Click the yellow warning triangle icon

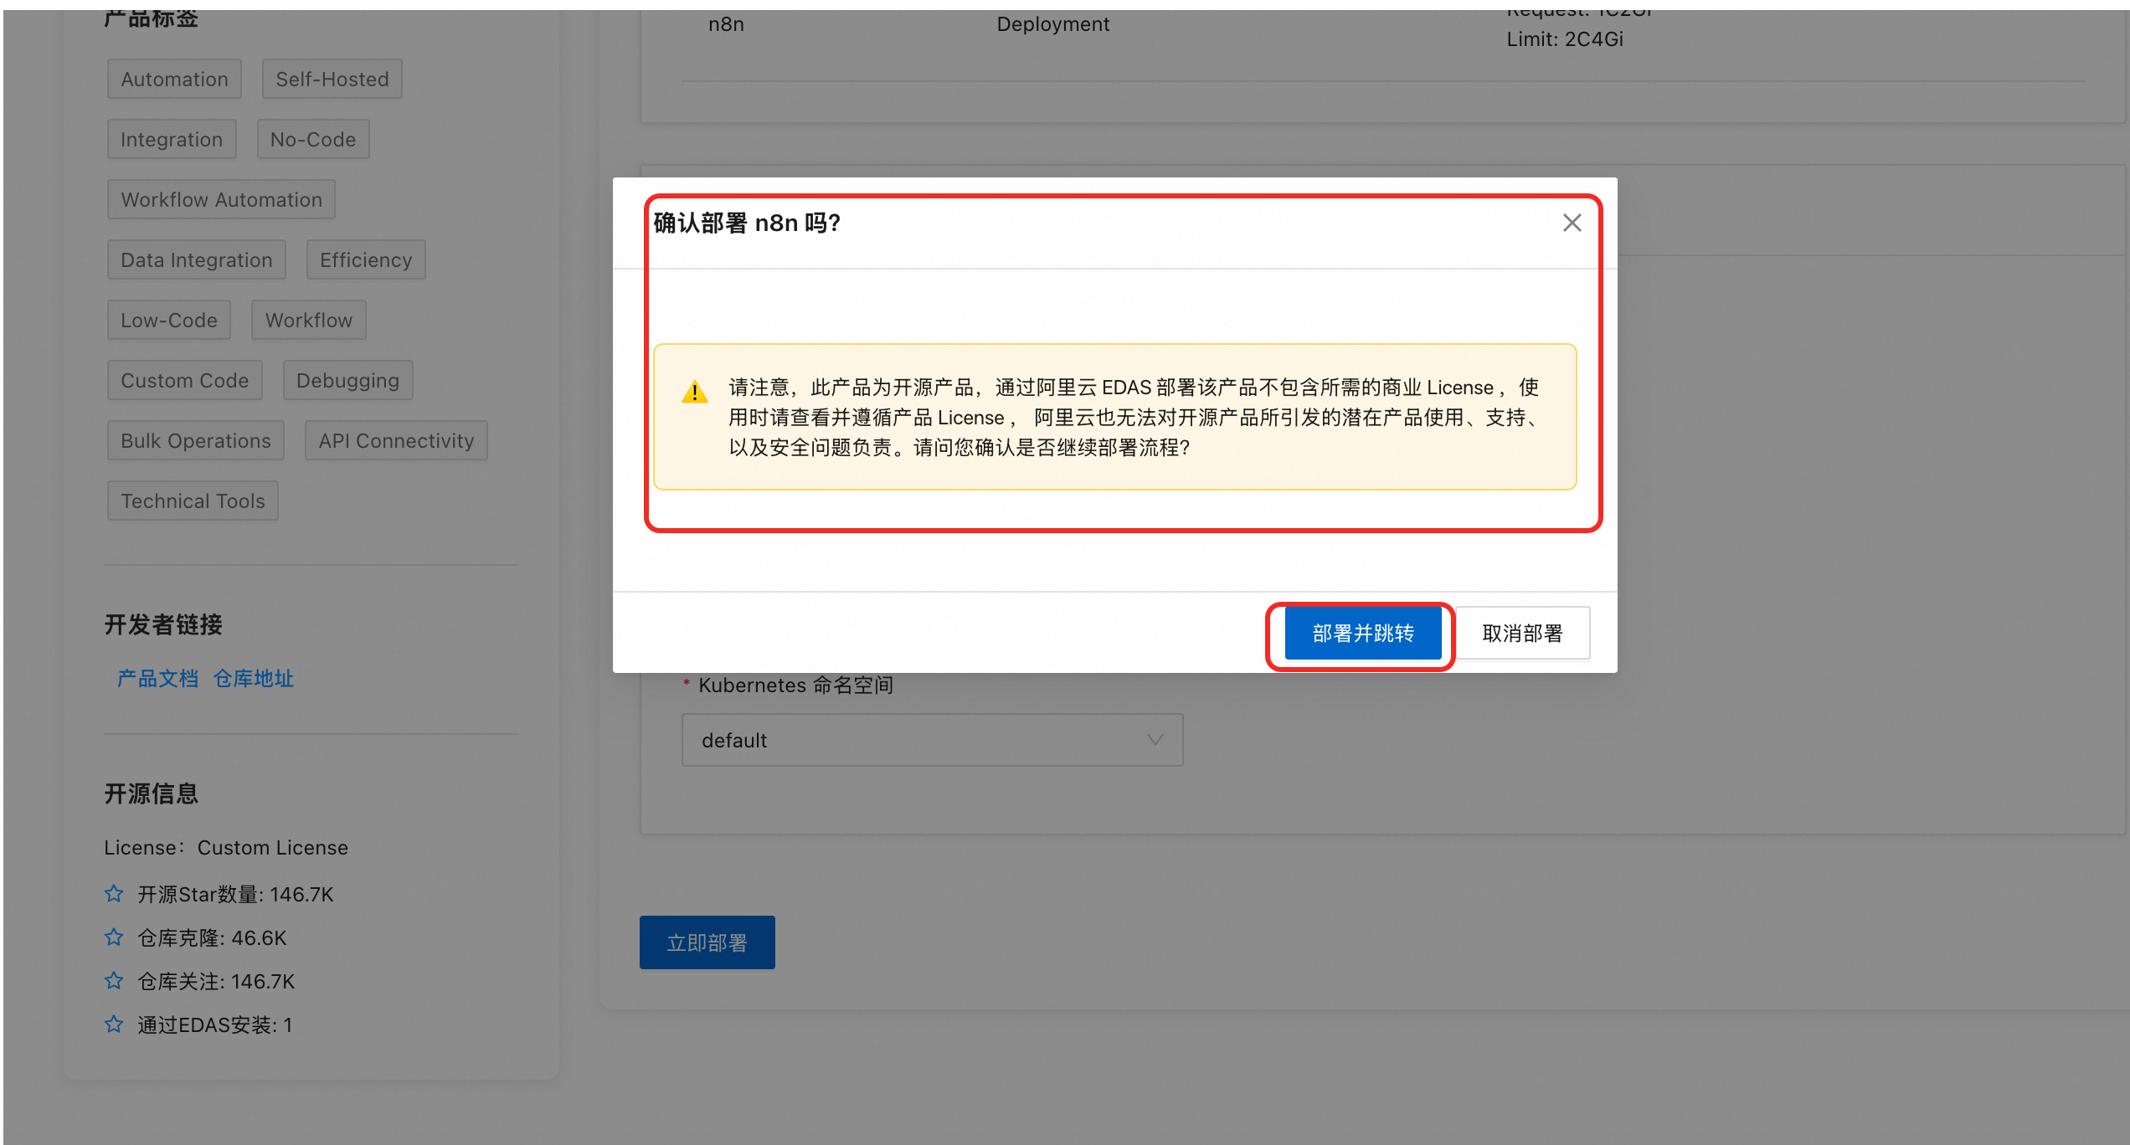tap(694, 392)
